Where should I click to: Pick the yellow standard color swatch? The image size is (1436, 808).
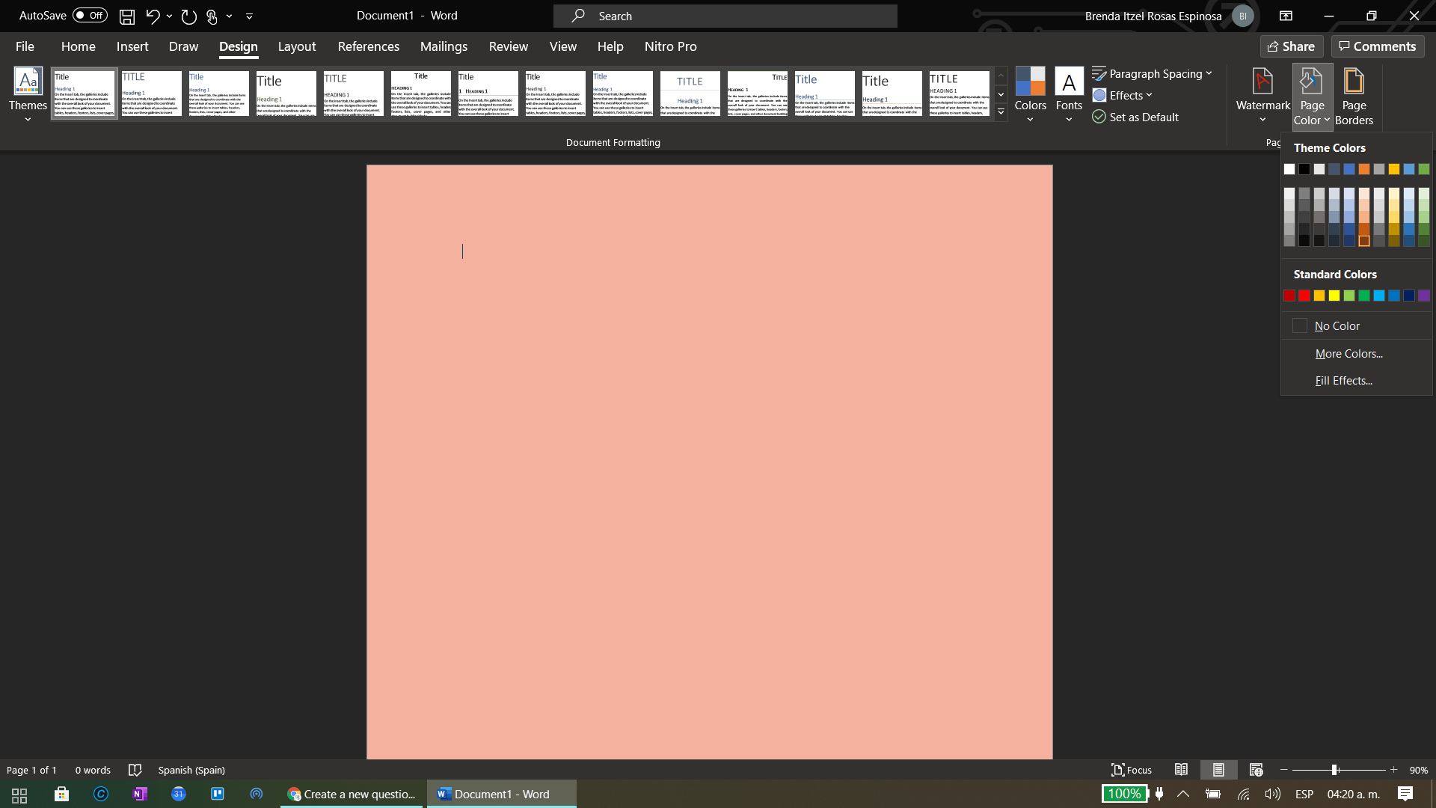[1334, 296]
